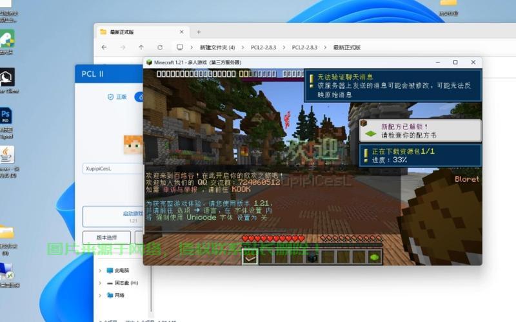Select the last hotbar slot with green item
516x322 pixels.
coord(375,257)
